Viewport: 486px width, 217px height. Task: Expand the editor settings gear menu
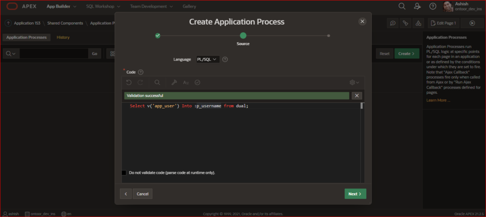click(x=354, y=82)
